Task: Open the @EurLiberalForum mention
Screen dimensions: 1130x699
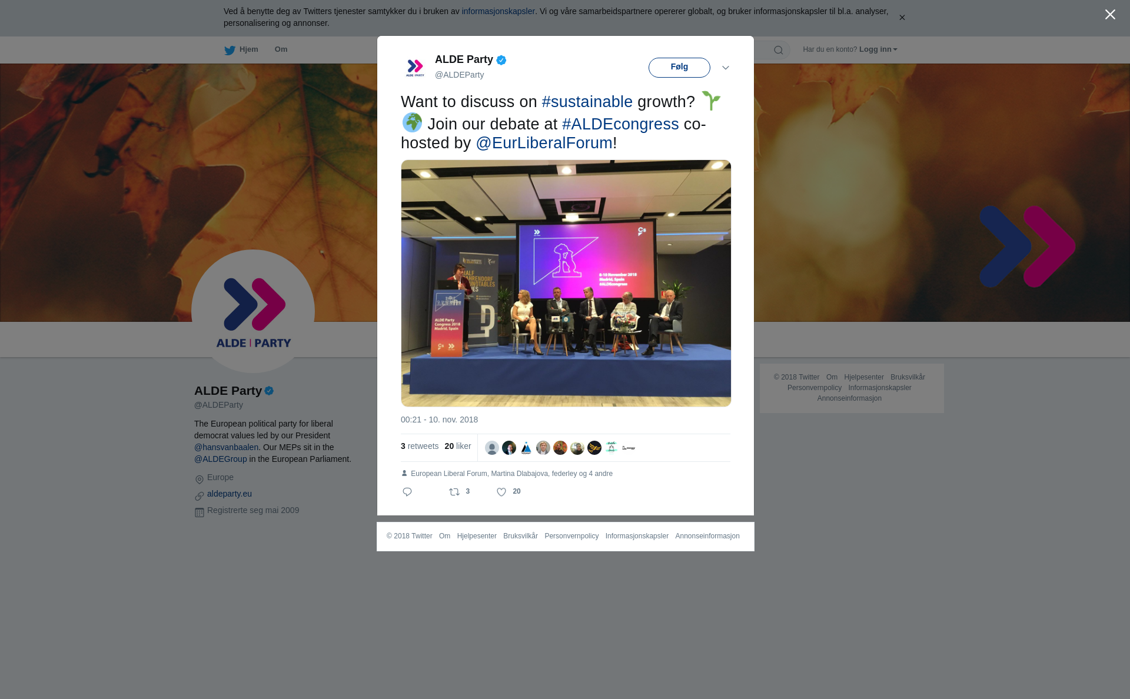Action: click(x=544, y=143)
